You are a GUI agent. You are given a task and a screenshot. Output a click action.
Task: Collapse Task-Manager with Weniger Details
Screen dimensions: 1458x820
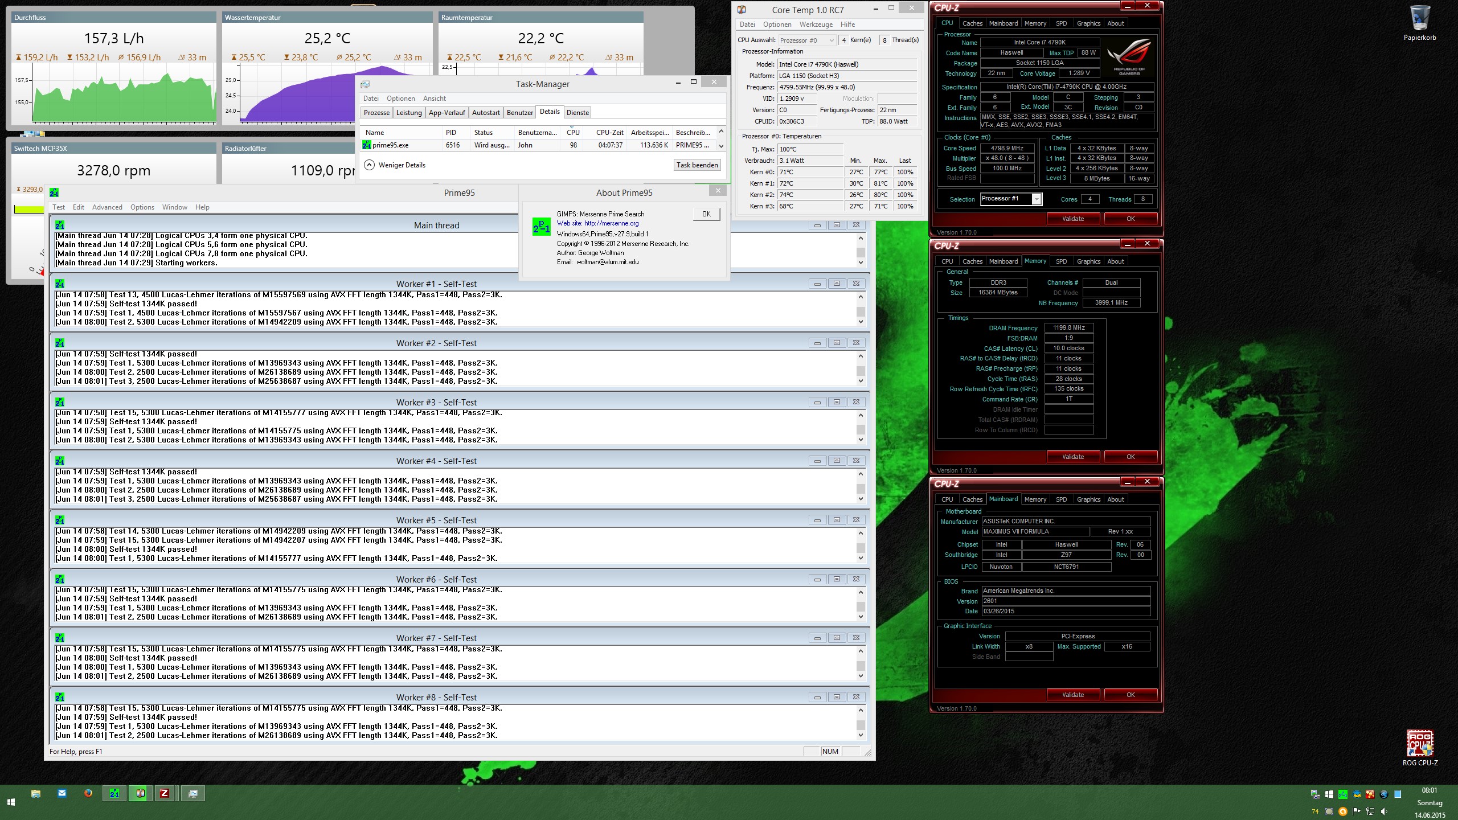click(x=395, y=165)
